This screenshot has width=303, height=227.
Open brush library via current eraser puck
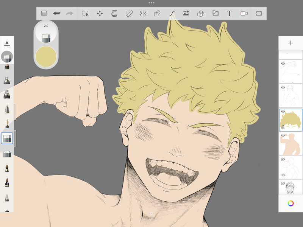[7, 57]
